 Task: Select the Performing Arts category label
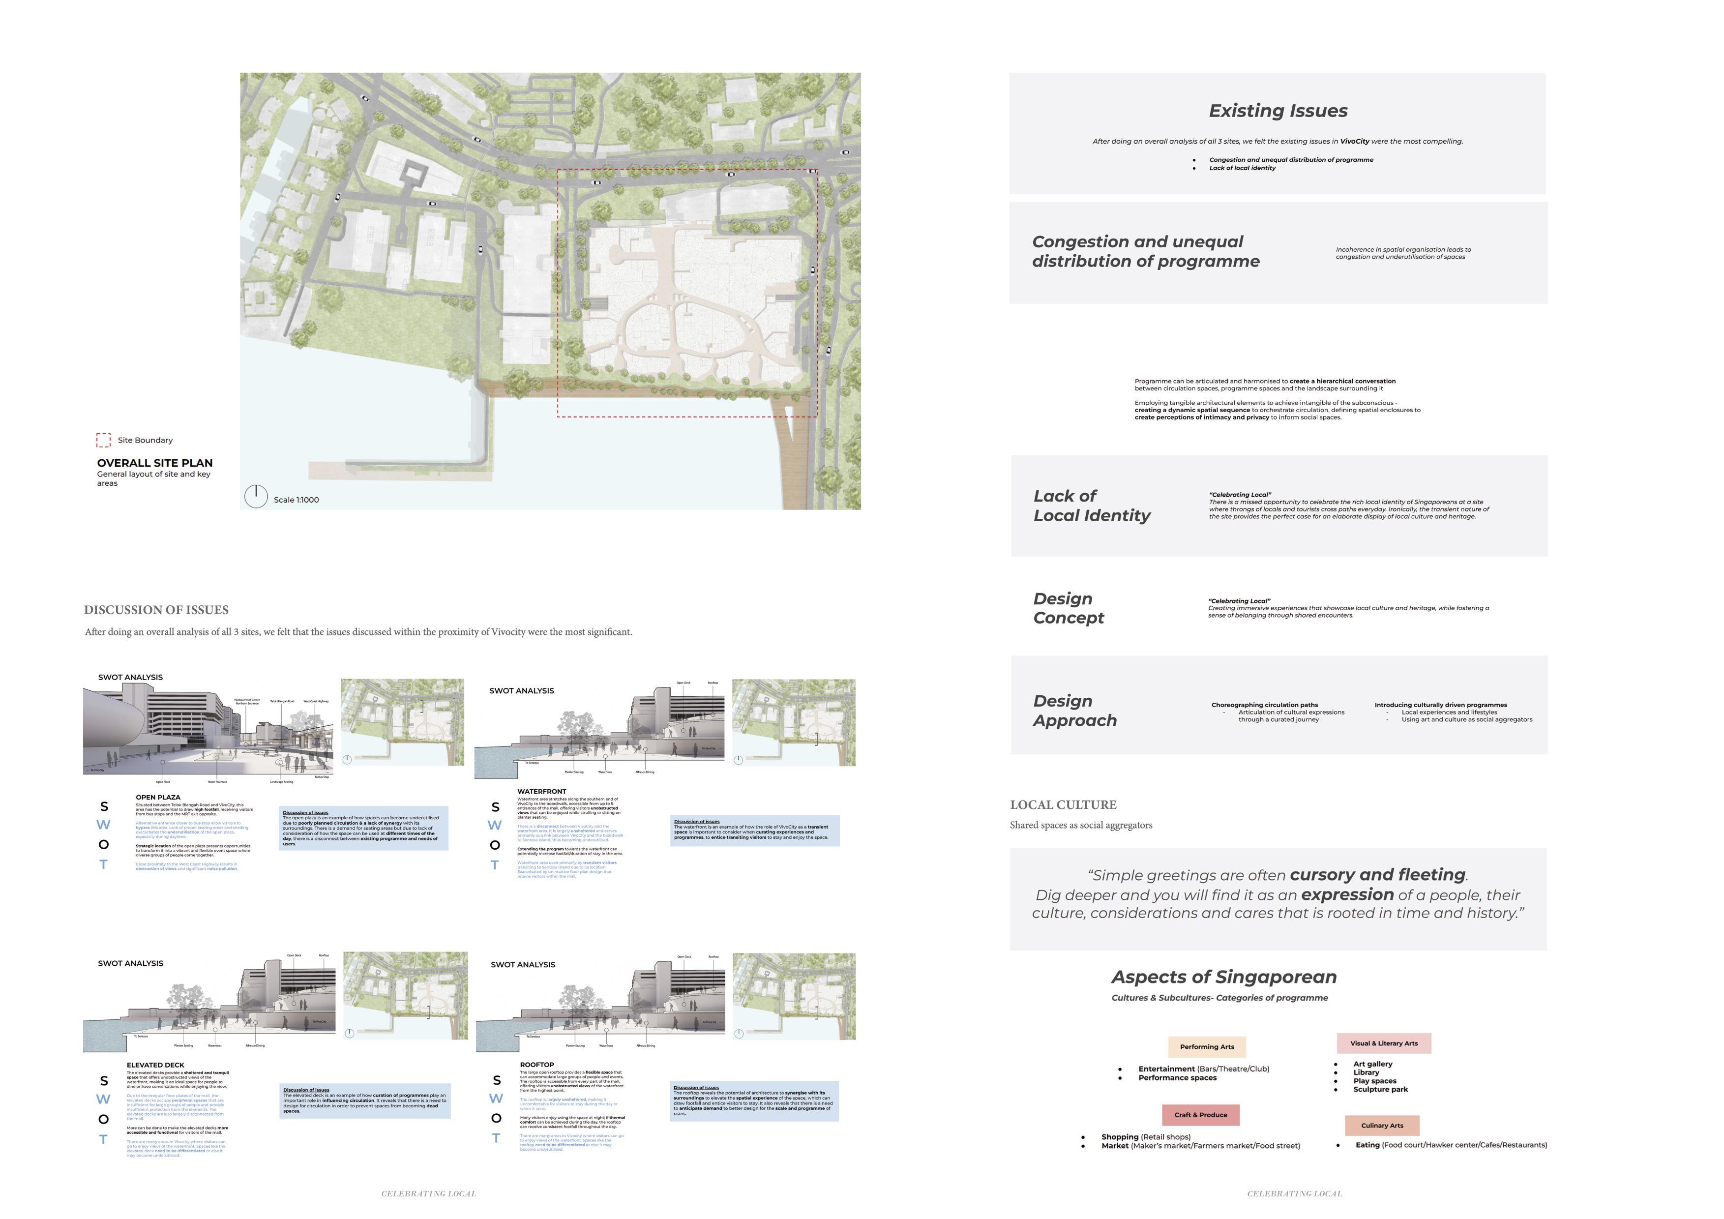[1207, 1046]
